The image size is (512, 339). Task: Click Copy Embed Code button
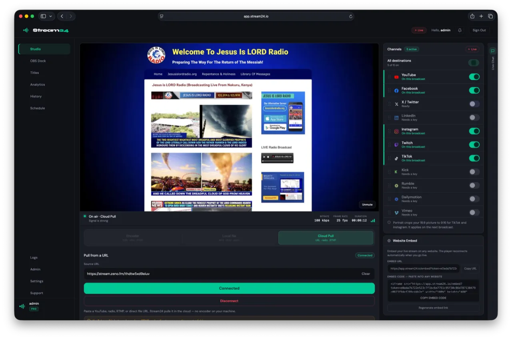433,298
